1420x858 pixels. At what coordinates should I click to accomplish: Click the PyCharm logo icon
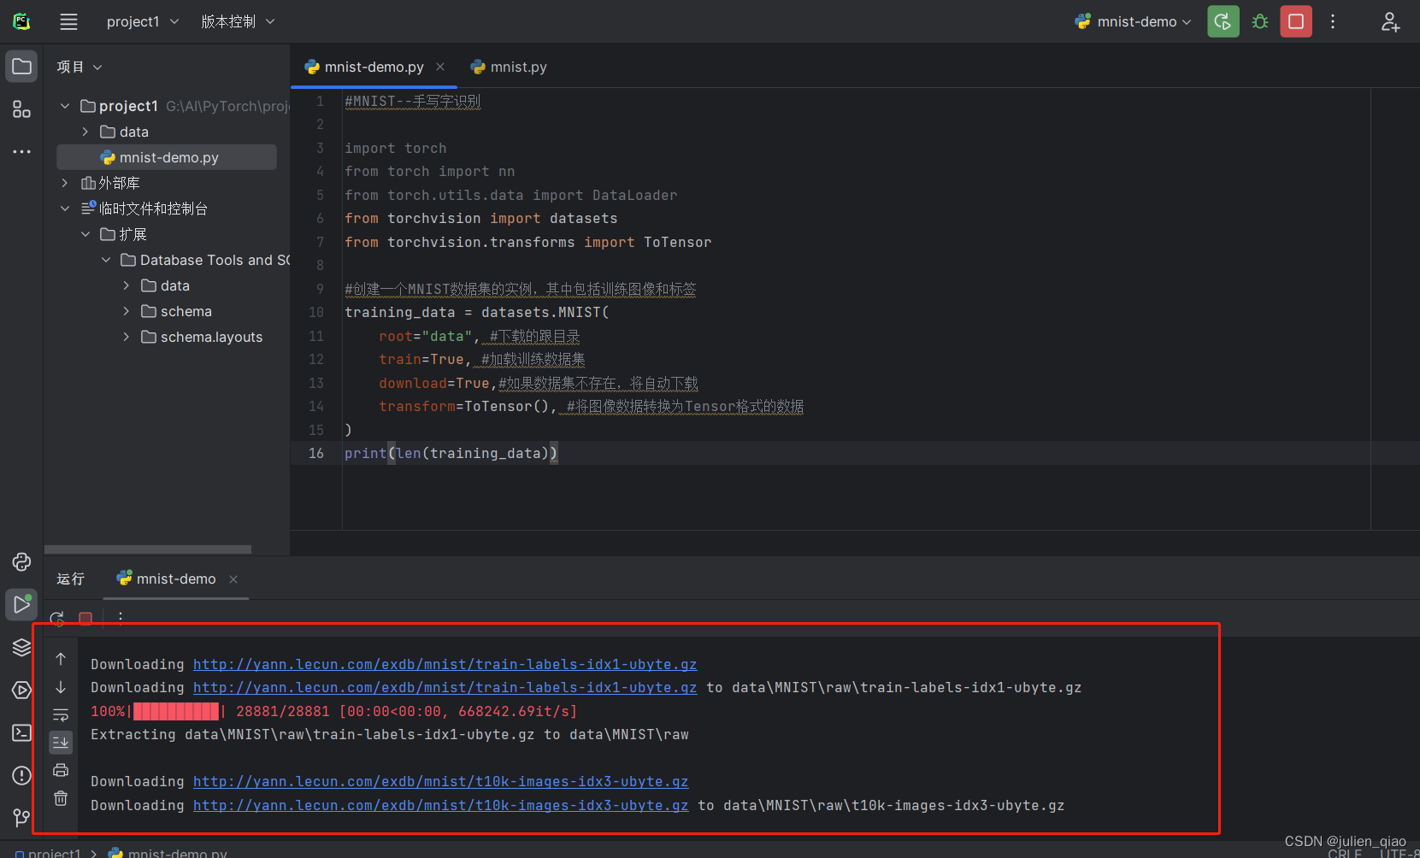point(22,21)
